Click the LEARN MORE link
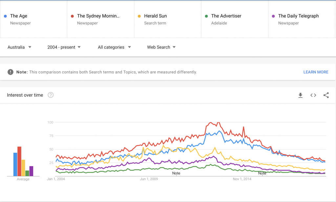The width and height of the screenshot is (336, 202). coord(316,72)
